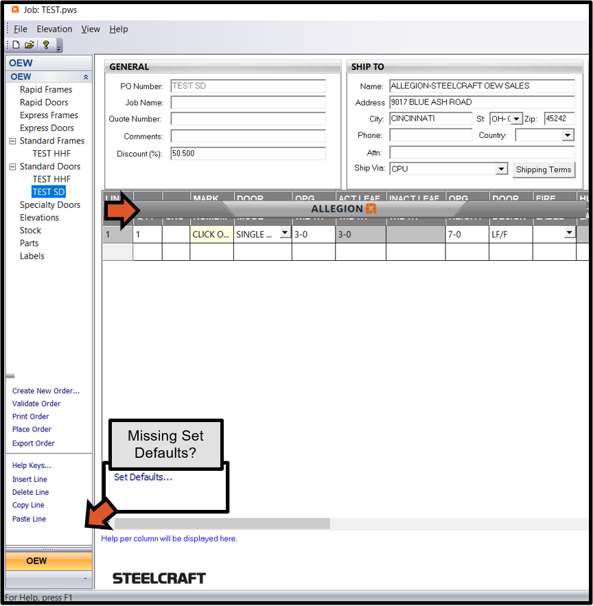Click the New document toolbar icon

tap(16, 45)
